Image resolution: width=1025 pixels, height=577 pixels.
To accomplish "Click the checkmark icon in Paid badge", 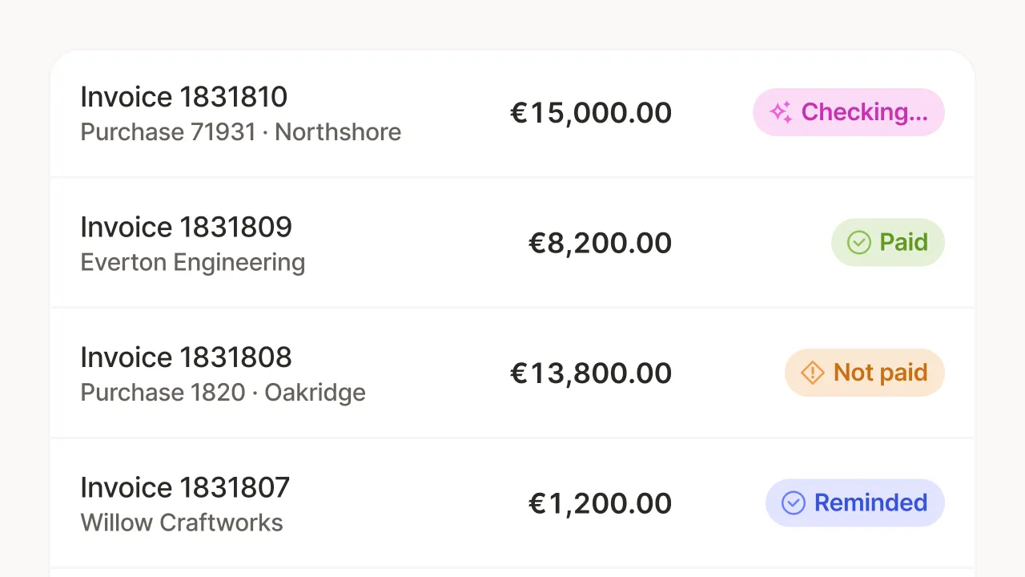I will click(859, 243).
